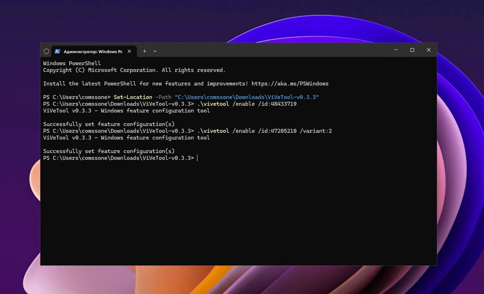Click the quoted ViVeTool-v0.3.3 path string
The width and height of the screenshot is (484, 294).
click(x=247, y=97)
